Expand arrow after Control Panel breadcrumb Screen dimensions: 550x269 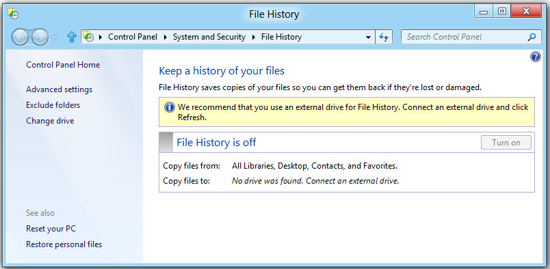tap(166, 37)
